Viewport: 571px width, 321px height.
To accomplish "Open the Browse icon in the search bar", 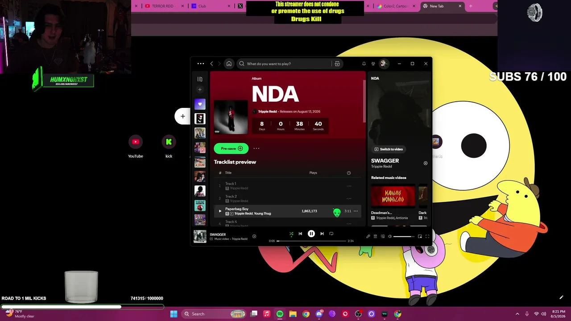I will click(337, 64).
